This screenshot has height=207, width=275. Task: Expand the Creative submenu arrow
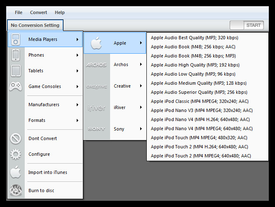tap(141, 86)
